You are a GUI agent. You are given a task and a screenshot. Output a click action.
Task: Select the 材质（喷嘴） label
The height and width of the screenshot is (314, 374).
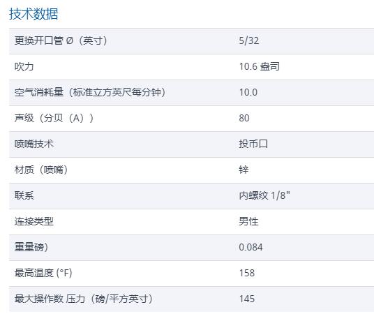pyautogui.click(x=41, y=170)
